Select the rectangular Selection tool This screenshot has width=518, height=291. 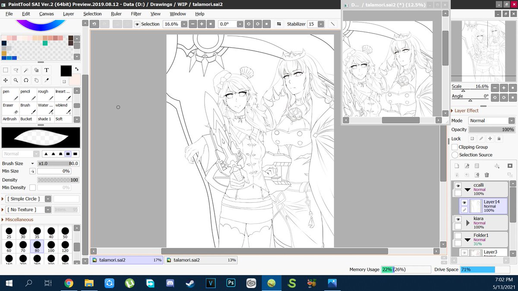point(6,70)
